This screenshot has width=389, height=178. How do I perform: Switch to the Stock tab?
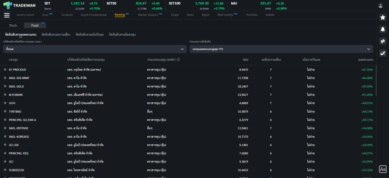tap(13, 25)
